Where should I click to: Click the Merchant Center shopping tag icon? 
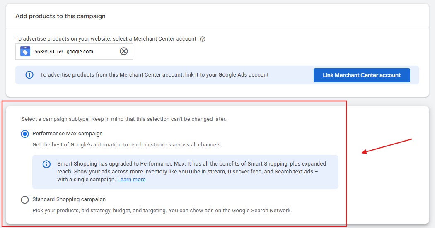[x=25, y=51]
